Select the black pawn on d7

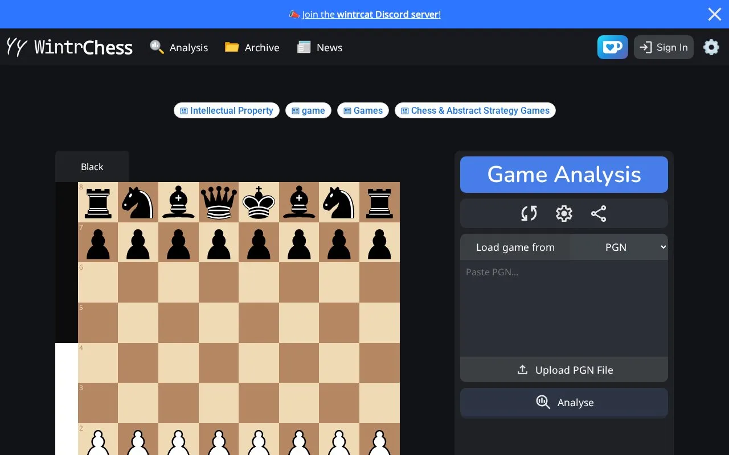(219, 243)
